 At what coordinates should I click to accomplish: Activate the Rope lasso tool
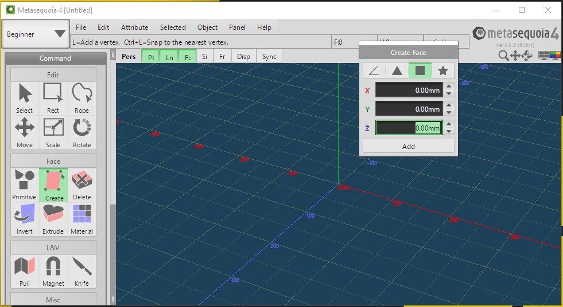[x=82, y=98]
